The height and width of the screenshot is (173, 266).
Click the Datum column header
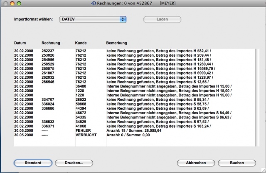(x=20, y=43)
